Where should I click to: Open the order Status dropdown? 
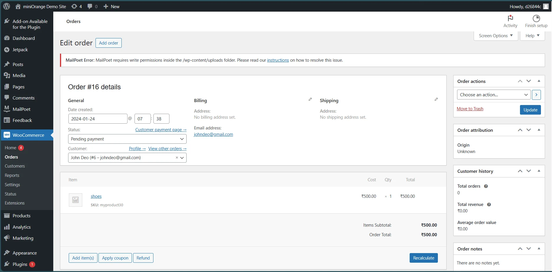[127, 139]
